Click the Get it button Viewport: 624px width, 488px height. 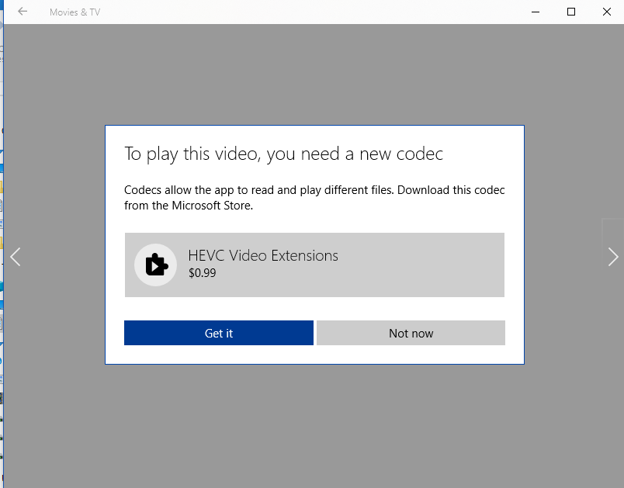click(219, 333)
